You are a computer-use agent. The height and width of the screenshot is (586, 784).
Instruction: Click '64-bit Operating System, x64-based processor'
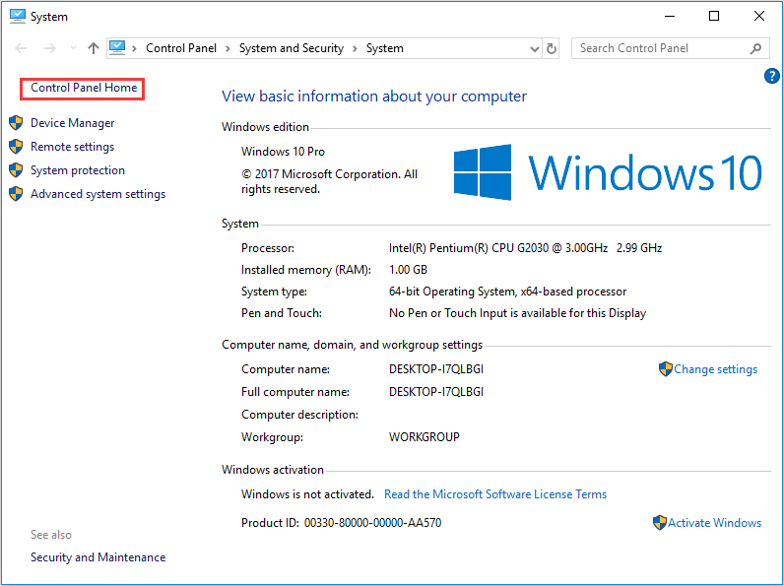click(507, 292)
